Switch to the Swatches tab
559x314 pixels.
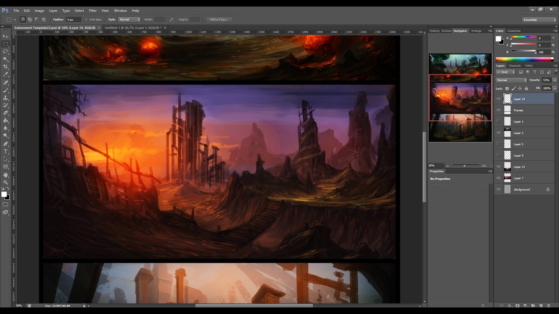(x=514, y=31)
